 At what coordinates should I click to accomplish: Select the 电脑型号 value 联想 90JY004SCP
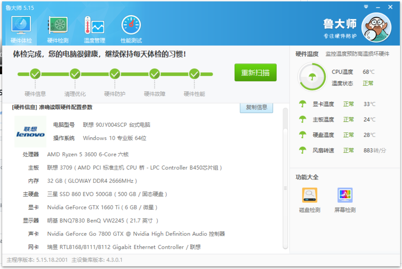[116, 125]
